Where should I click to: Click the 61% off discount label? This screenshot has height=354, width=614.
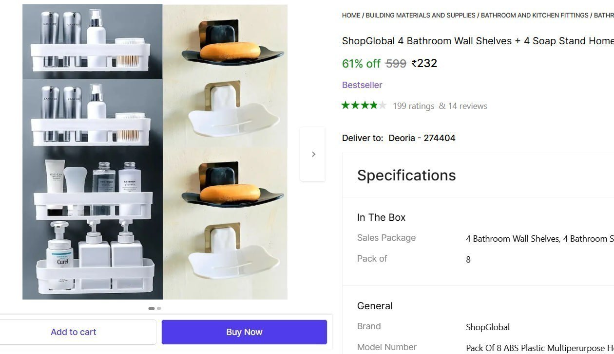point(361,64)
